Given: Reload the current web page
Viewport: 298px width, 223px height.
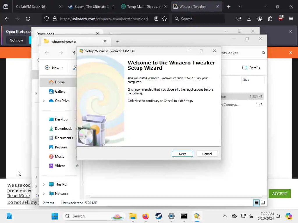Looking at the screenshot, I should [28, 19].
